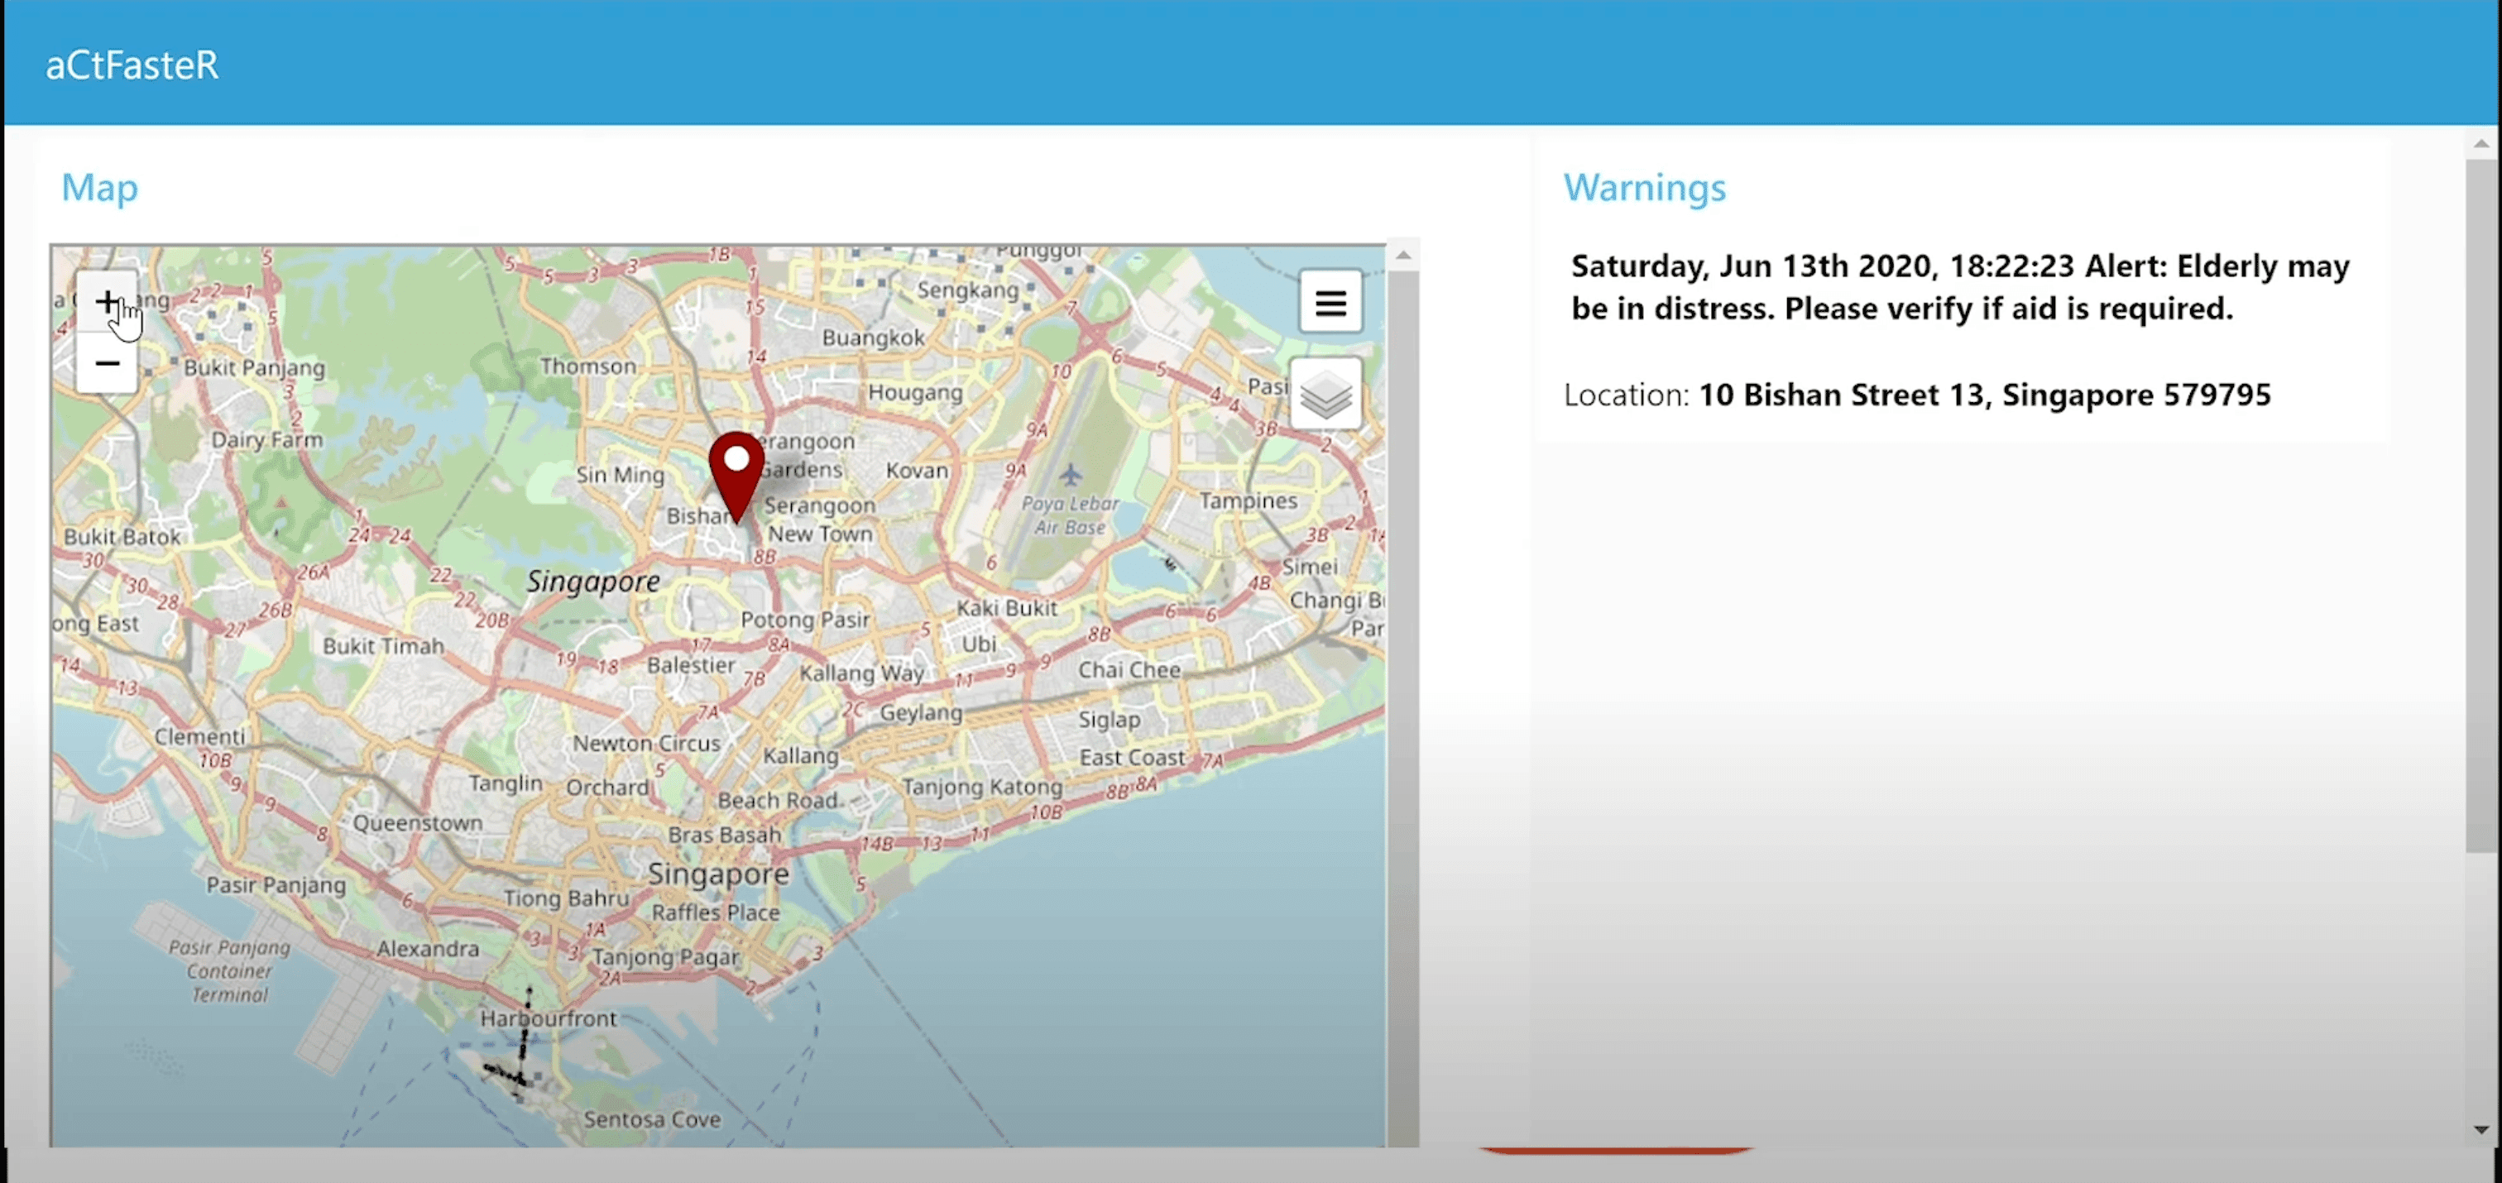Open the map hamburger menu
The image size is (2502, 1183).
pyautogui.click(x=1330, y=303)
